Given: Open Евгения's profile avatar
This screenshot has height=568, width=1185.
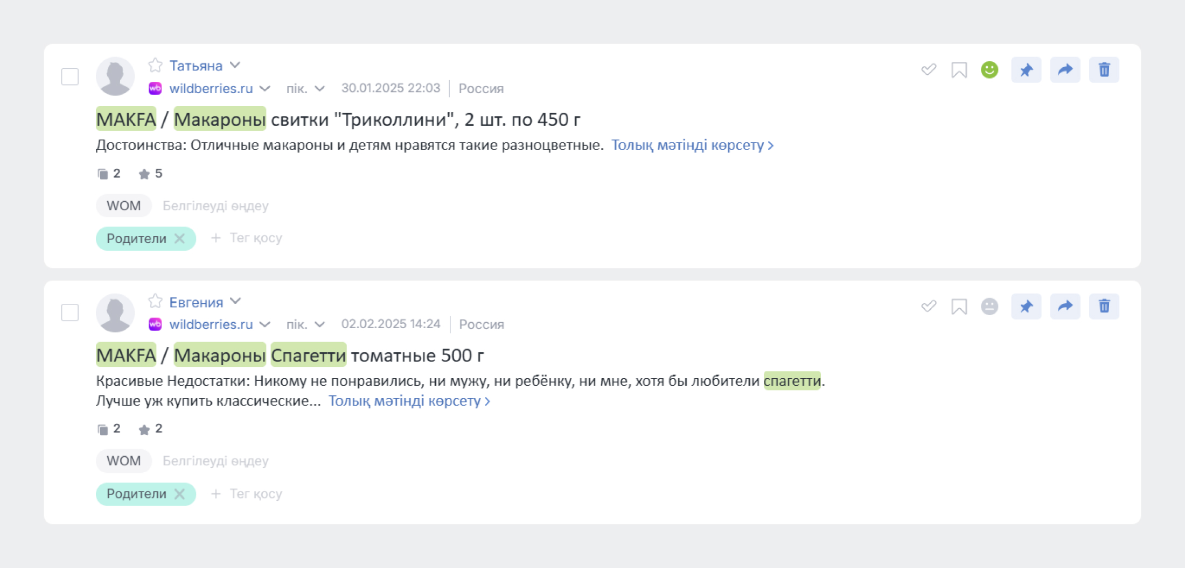Looking at the screenshot, I should click(115, 313).
